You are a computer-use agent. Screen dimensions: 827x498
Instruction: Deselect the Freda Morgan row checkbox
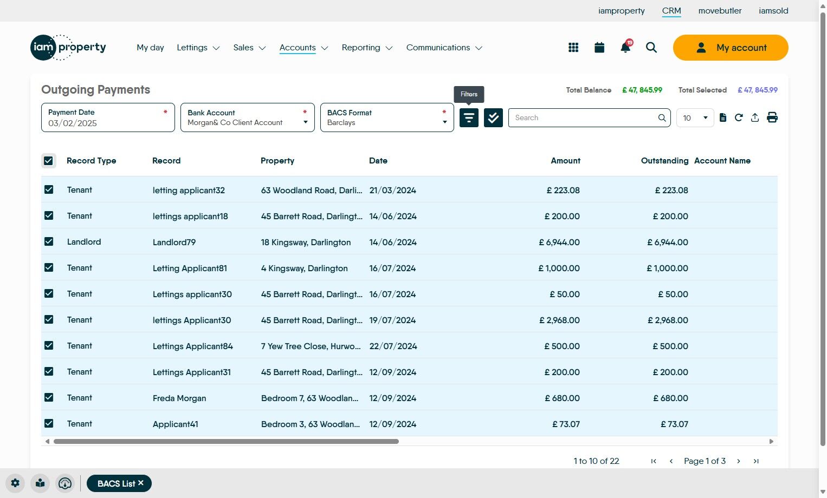pyautogui.click(x=49, y=398)
